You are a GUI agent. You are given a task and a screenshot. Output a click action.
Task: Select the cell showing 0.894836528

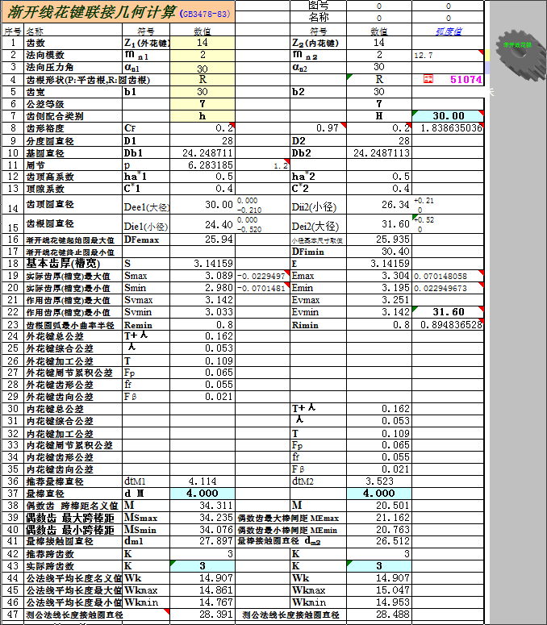(x=448, y=325)
